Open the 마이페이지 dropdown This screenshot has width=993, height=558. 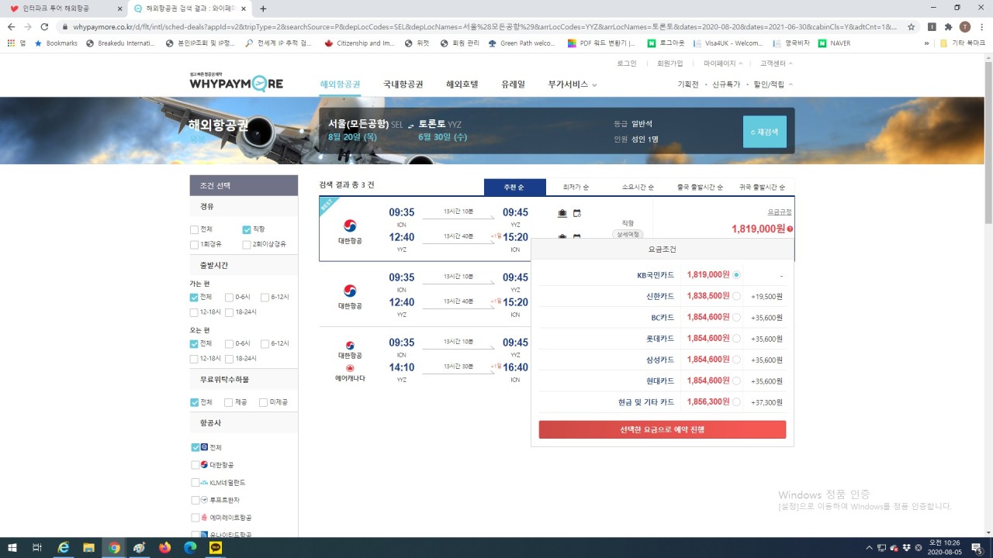pos(723,64)
